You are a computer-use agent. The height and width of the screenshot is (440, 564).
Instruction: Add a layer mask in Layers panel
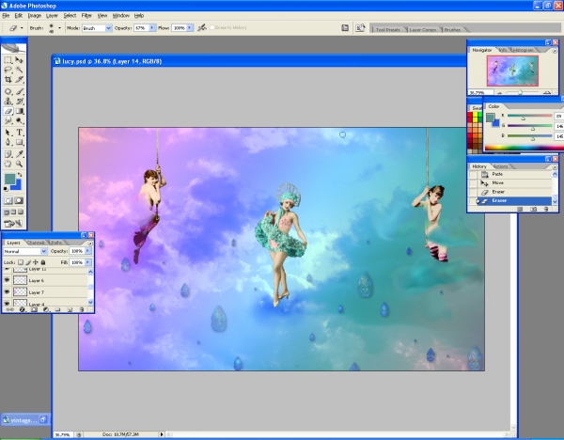point(34,309)
